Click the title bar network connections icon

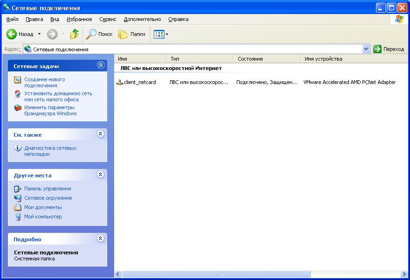pos(6,7)
